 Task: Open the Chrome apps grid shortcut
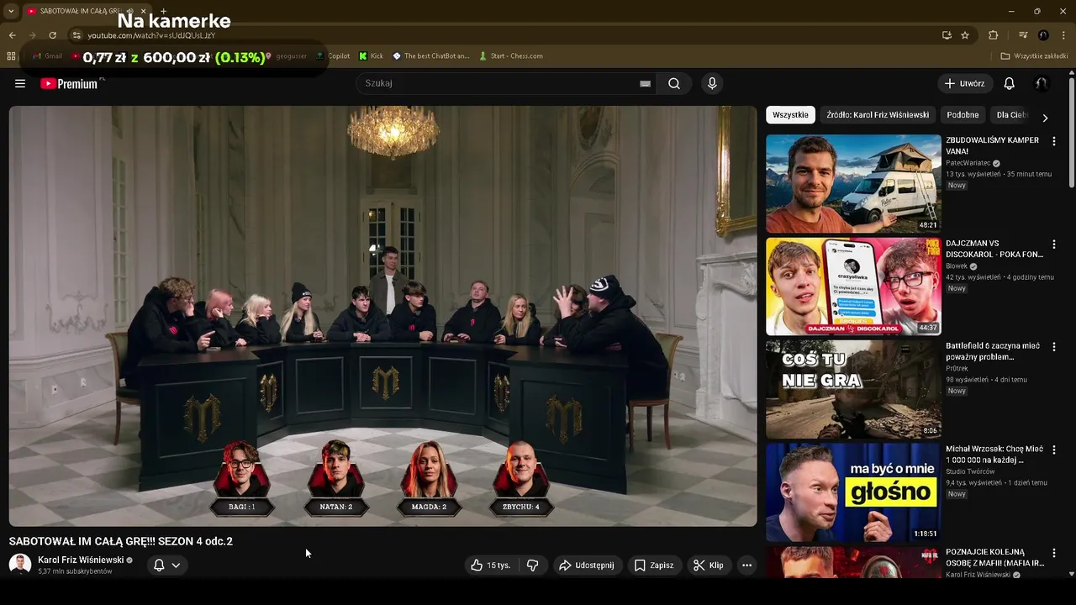11,56
